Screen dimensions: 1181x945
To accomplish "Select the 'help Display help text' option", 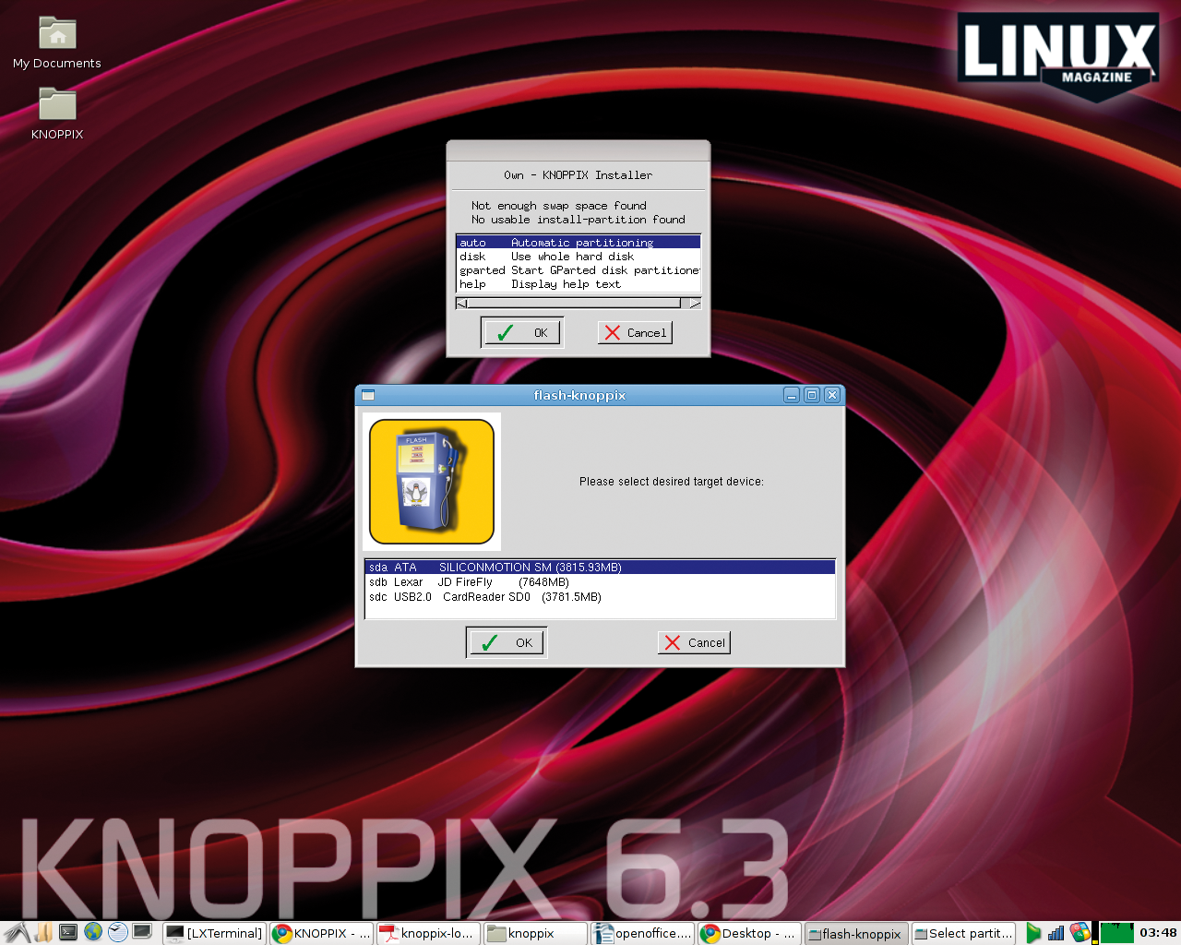I will (579, 283).
